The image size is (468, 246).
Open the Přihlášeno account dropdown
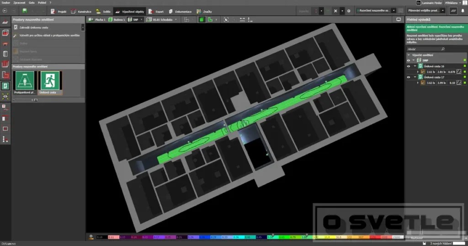(453, 3)
